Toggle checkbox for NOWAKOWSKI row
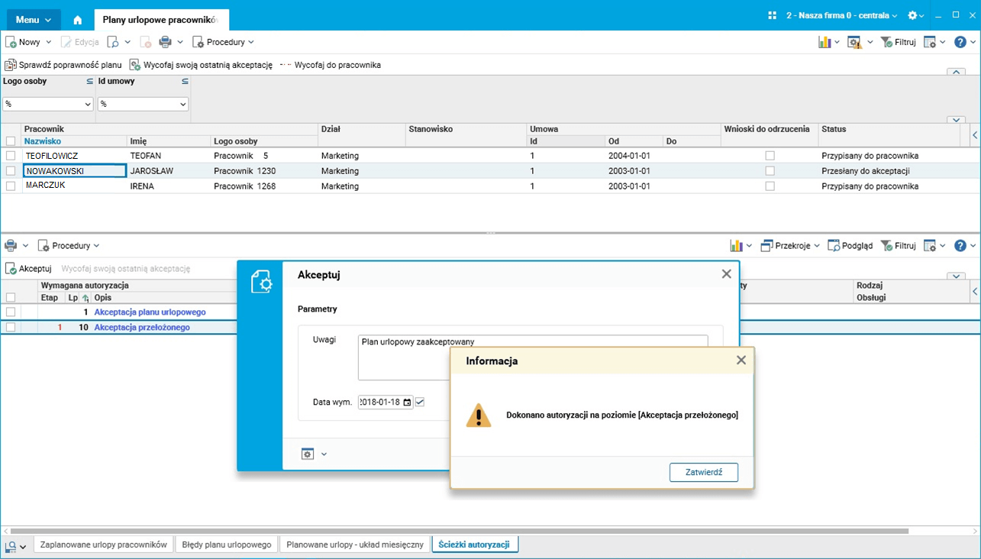This screenshot has width=981, height=559. click(x=11, y=171)
